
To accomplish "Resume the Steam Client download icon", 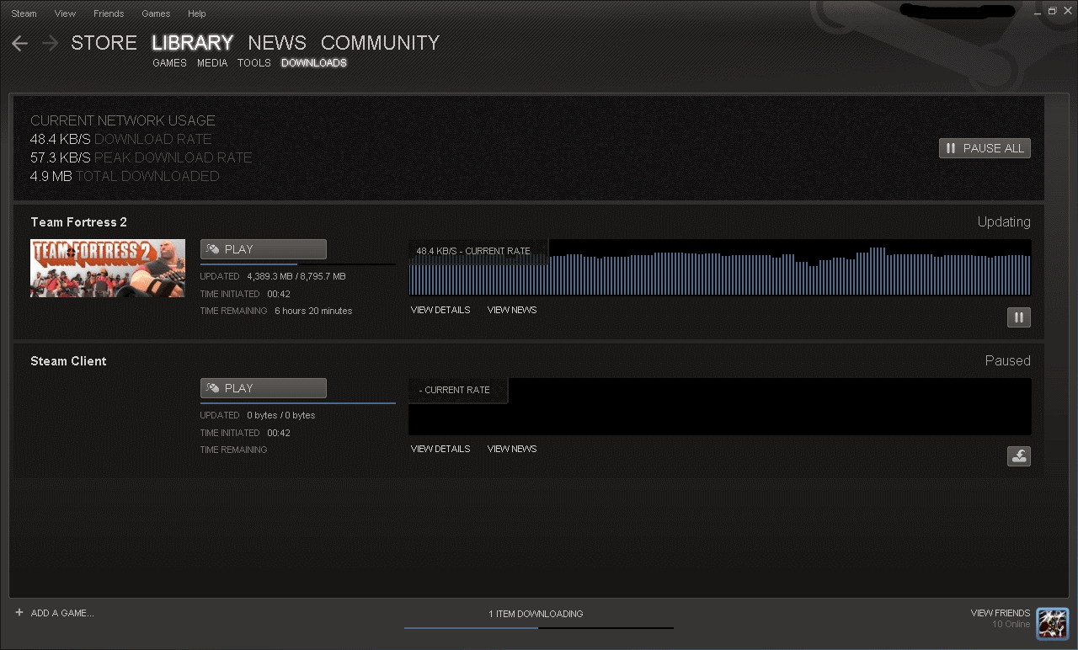I will (x=1019, y=456).
